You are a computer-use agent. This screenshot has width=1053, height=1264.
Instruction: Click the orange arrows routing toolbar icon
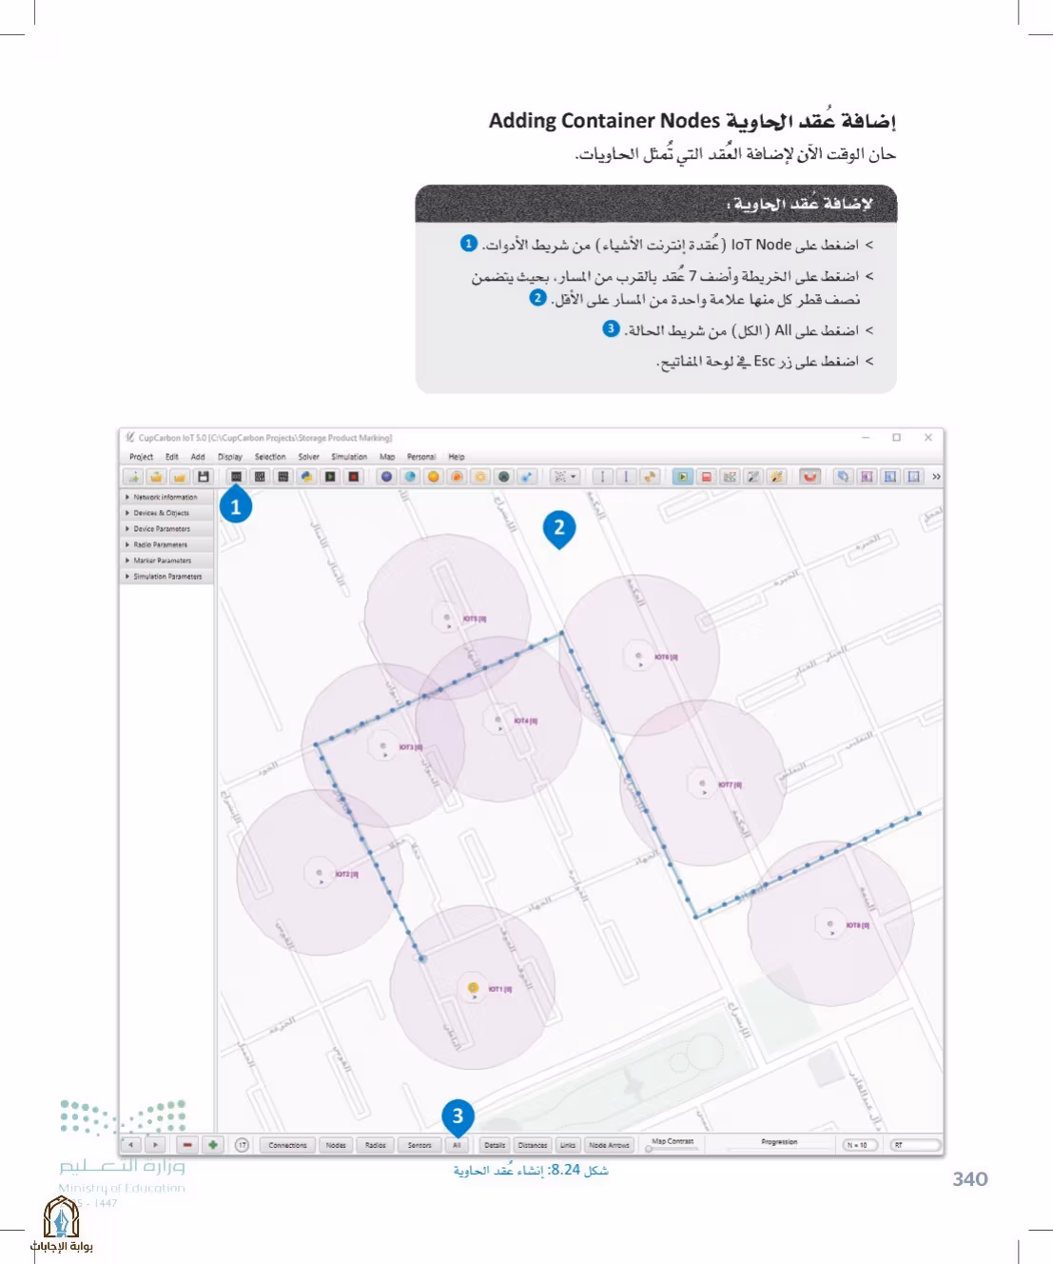coord(650,477)
